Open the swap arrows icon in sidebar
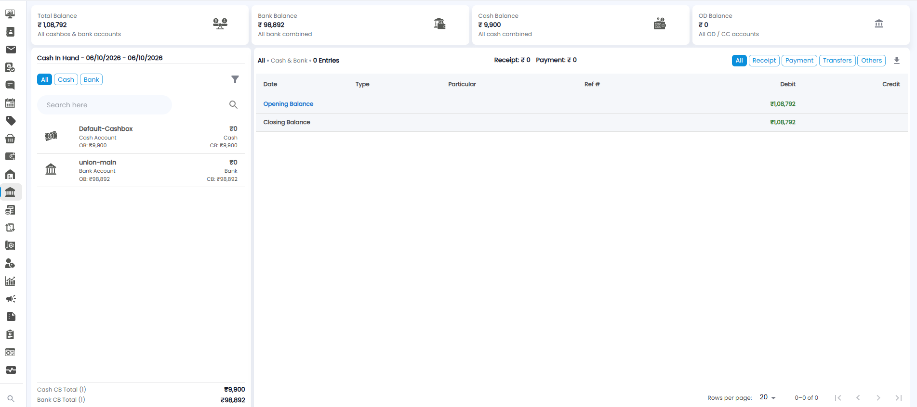 10,228
